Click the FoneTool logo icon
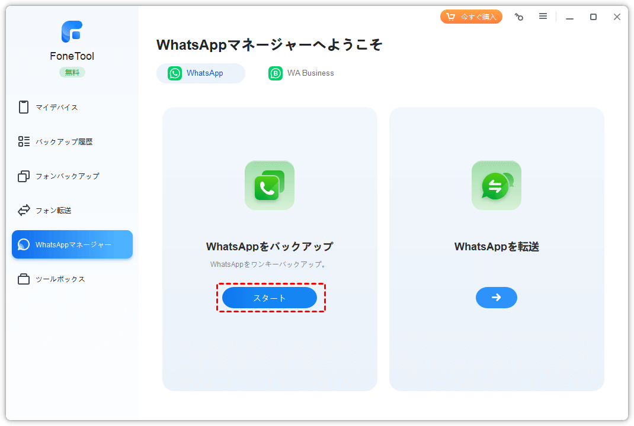The width and height of the screenshot is (634, 426). pos(72,32)
